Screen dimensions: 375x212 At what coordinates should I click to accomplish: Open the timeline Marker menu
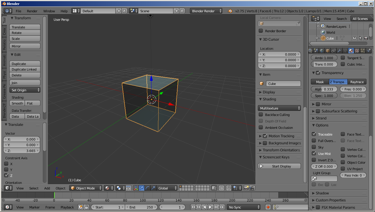pos(34,207)
